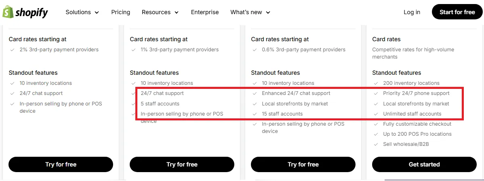The width and height of the screenshot is (484, 181).
Task: Expand the Solutions dropdown menu
Action: point(82,12)
